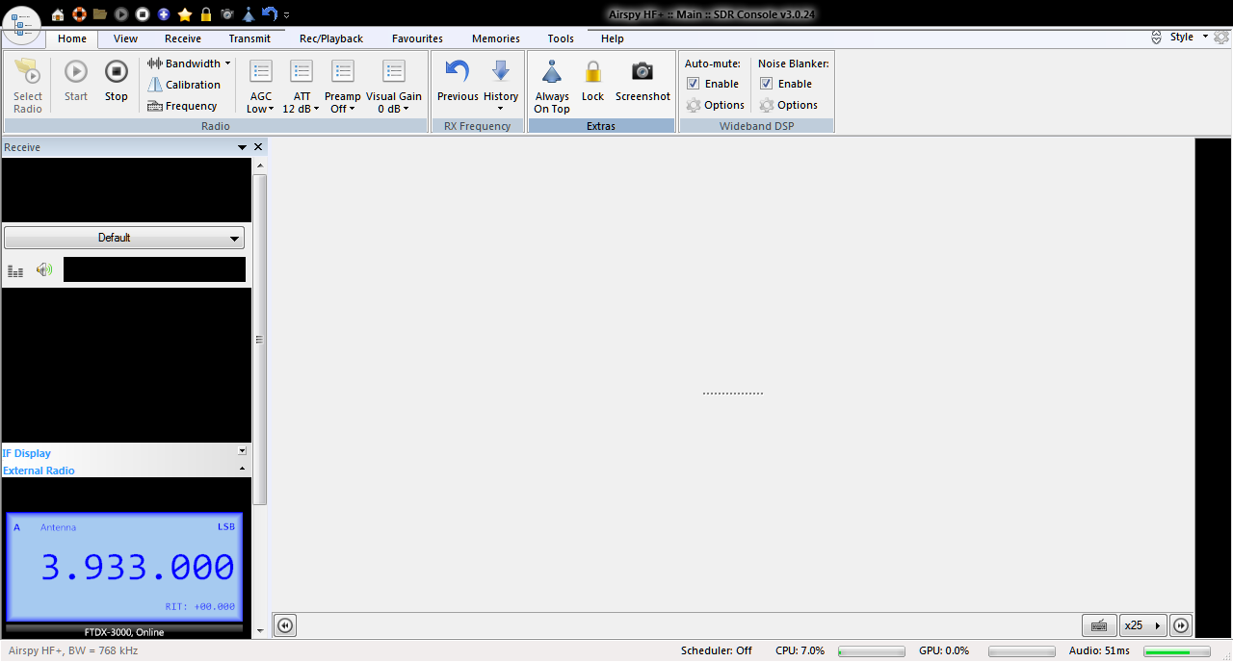Toggle the Noise Blanker Enable checkbox

click(x=767, y=84)
